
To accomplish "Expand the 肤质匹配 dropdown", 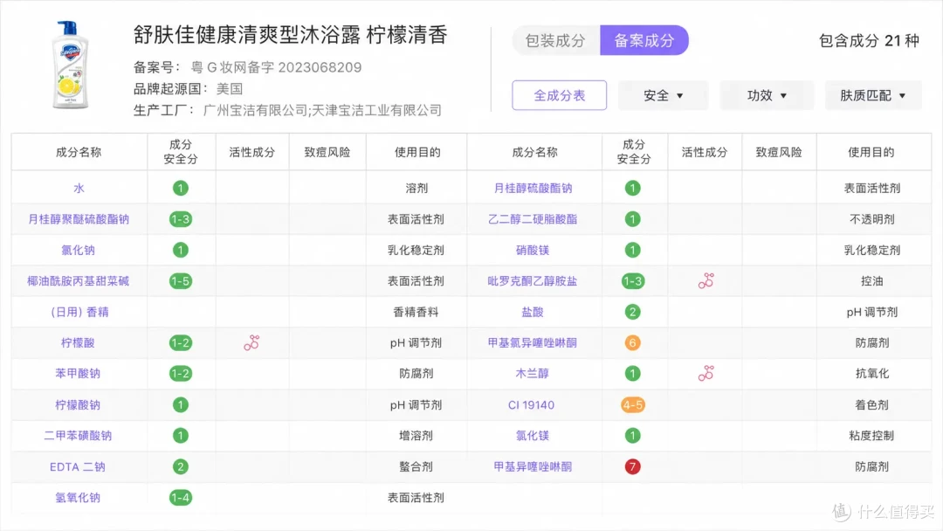I will point(872,95).
